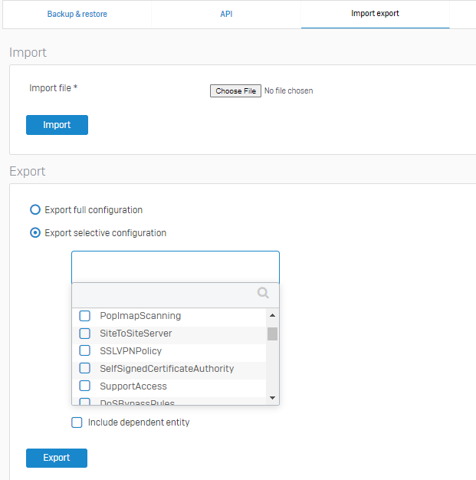Check the PopImapScanning checkbox
This screenshot has width=476, height=480.
tap(85, 316)
